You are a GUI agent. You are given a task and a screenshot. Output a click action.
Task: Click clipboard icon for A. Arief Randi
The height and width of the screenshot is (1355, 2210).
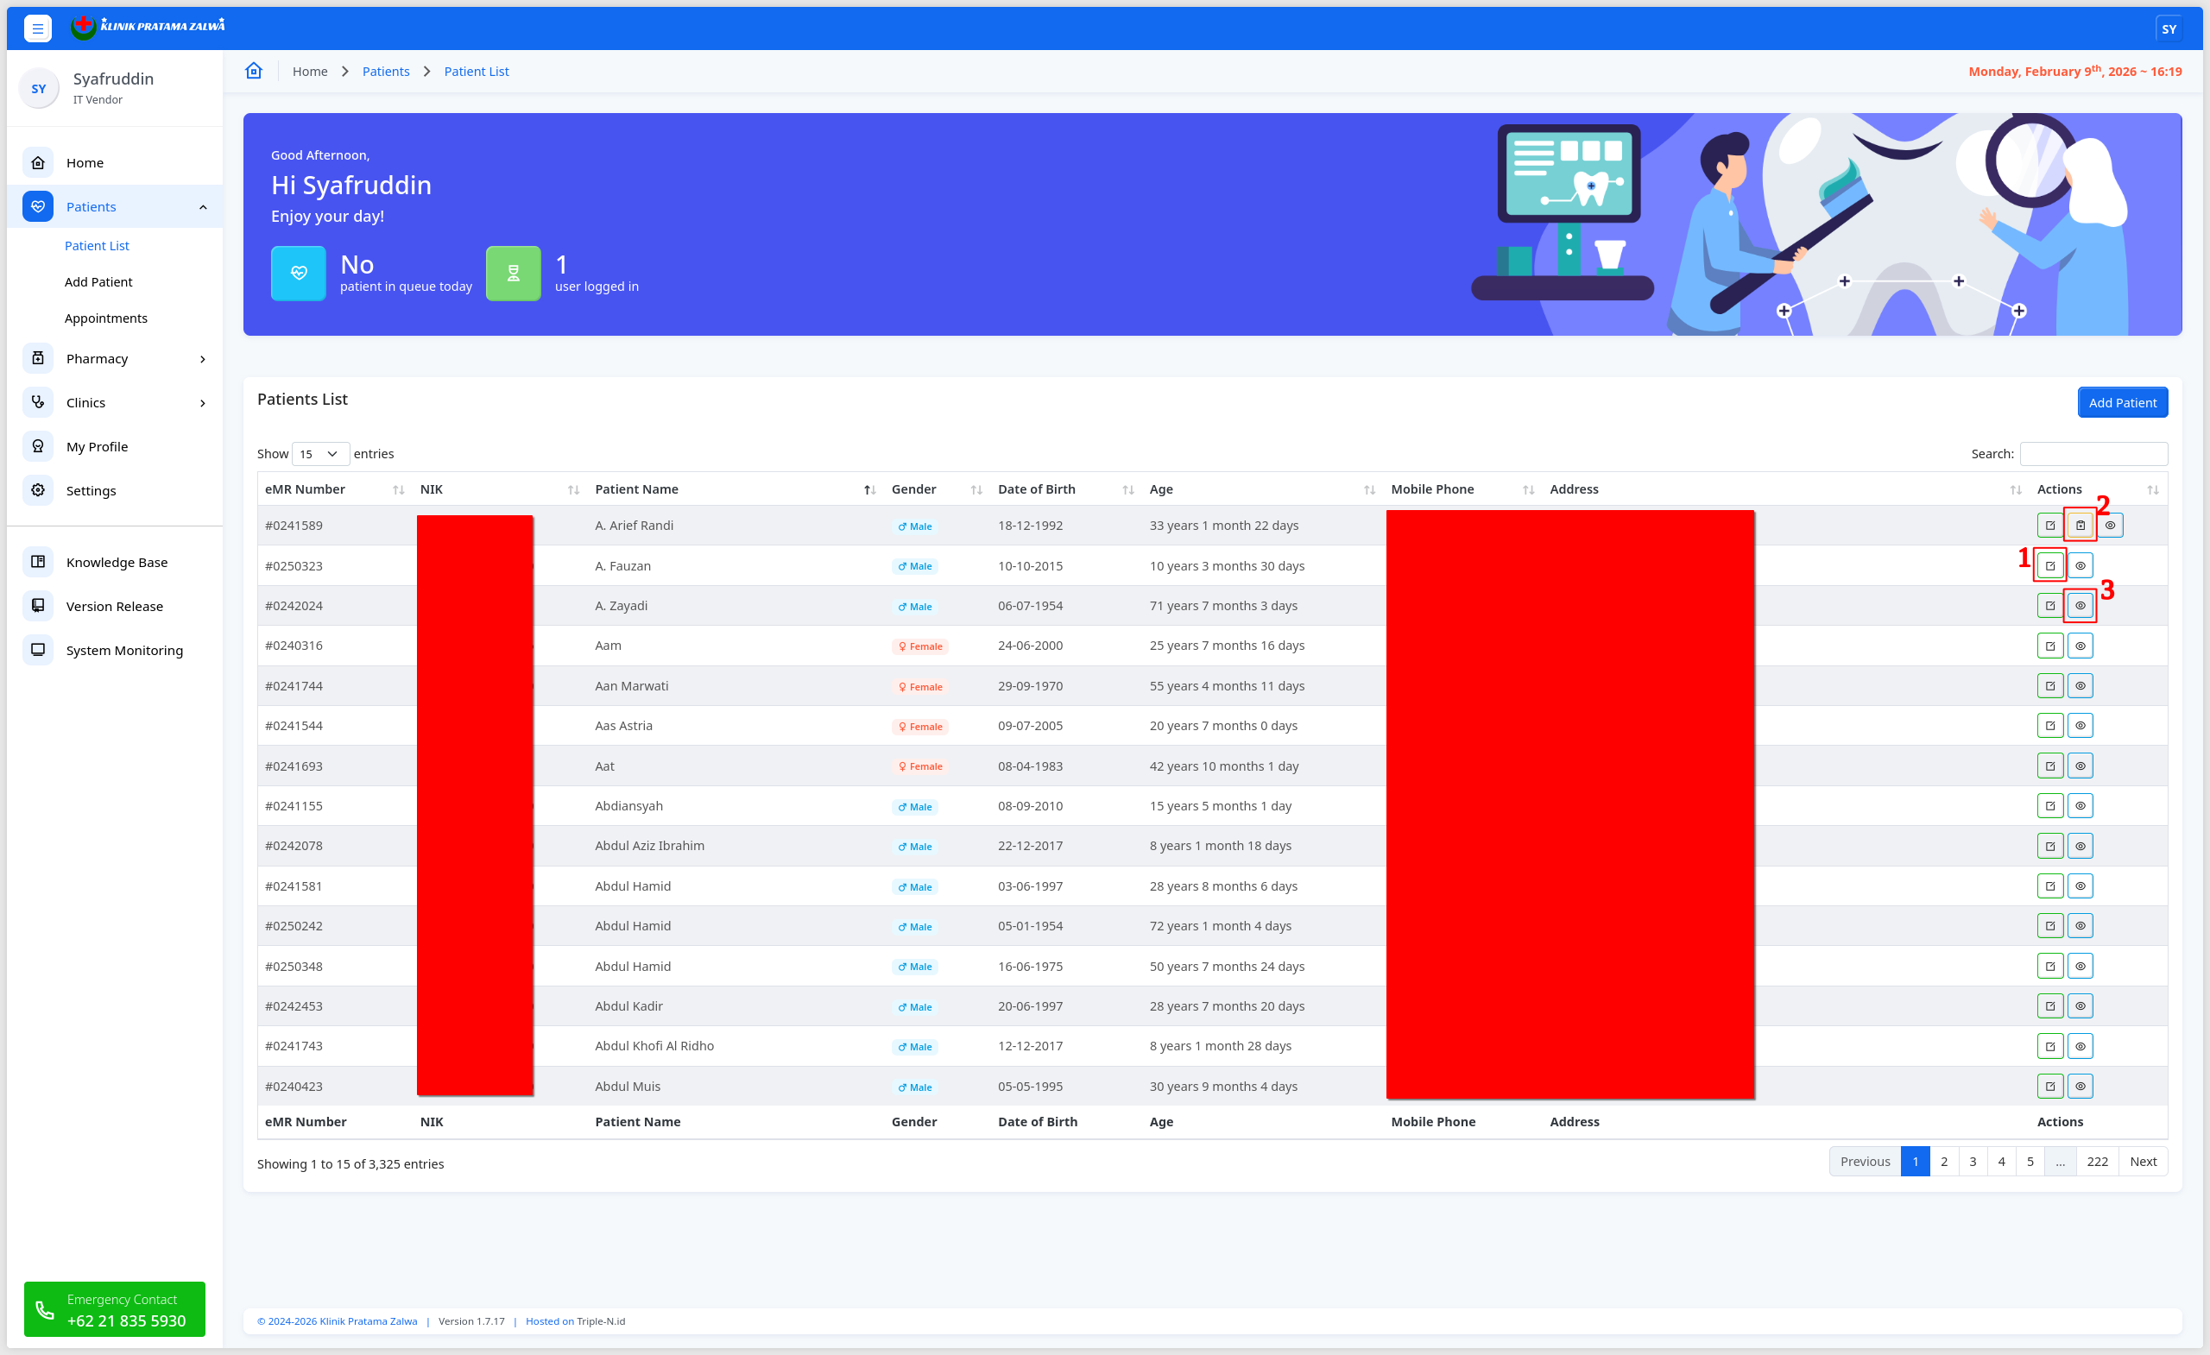(2080, 526)
